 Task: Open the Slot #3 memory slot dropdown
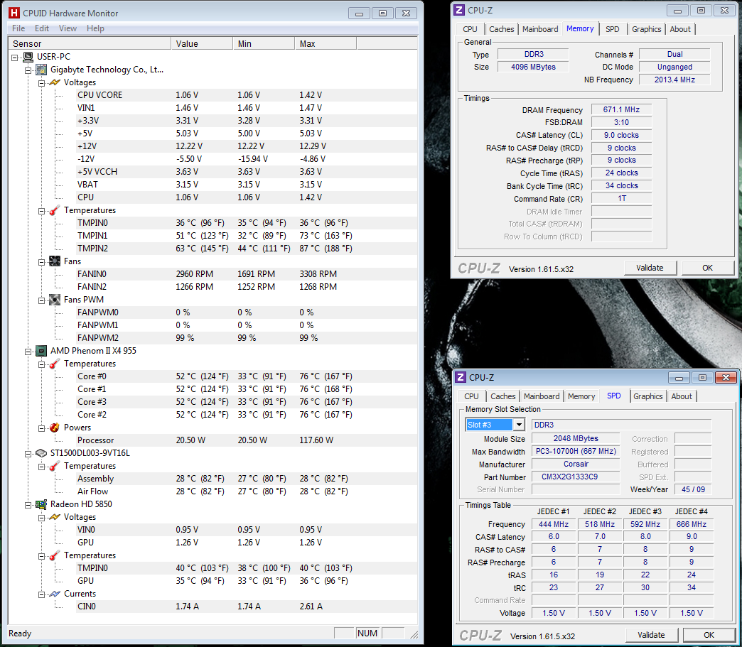pyautogui.click(x=519, y=425)
